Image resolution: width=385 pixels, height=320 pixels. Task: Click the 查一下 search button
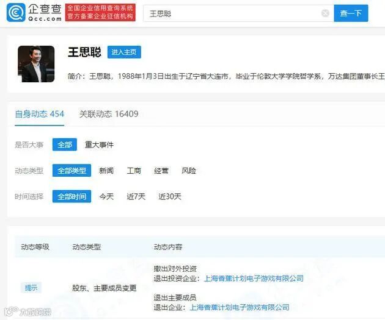(x=351, y=13)
